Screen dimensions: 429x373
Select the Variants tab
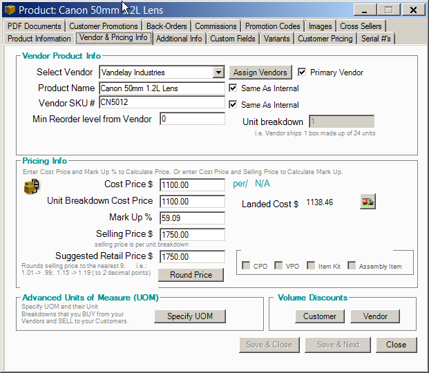[x=276, y=39]
